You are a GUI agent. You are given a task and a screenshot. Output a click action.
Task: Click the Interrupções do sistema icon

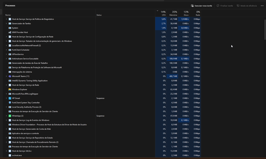tap(10, 72)
